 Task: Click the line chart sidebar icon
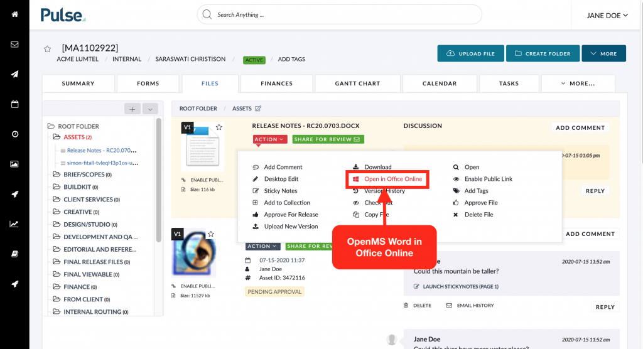[x=15, y=224]
